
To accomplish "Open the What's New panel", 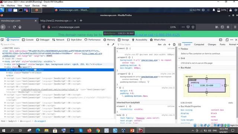I will pyautogui.click(x=158, y=40).
